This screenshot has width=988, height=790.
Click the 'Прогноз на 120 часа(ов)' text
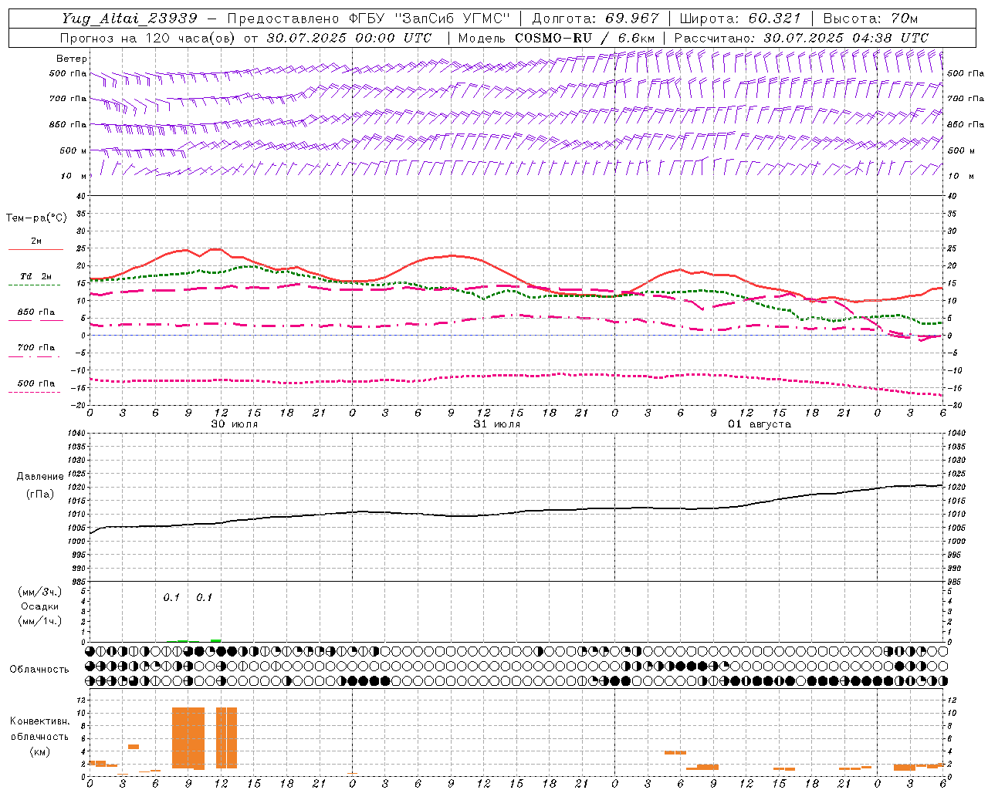148,38
